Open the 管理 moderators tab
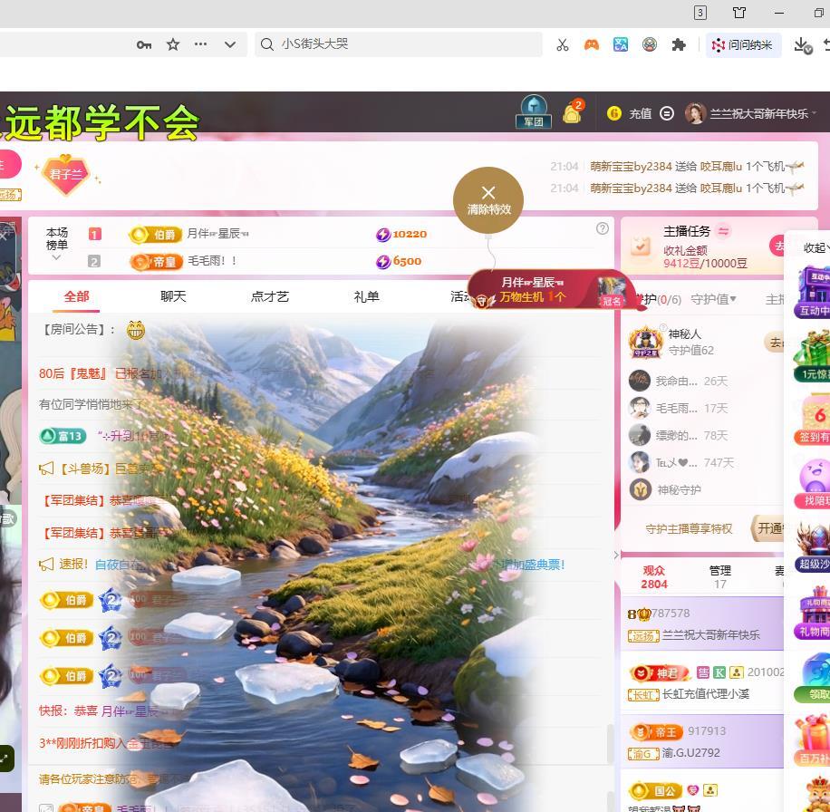 point(719,571)
